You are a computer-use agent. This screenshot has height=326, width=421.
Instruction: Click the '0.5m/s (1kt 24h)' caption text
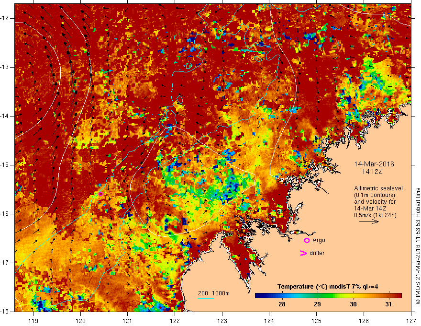[375, 215]
